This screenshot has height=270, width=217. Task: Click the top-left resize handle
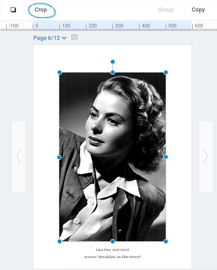60,73
